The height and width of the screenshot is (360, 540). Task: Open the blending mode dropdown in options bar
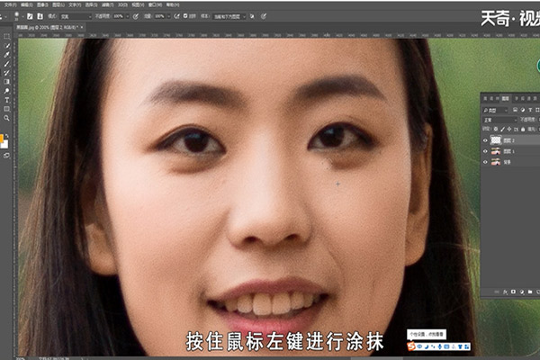click(x=76, y=16)
